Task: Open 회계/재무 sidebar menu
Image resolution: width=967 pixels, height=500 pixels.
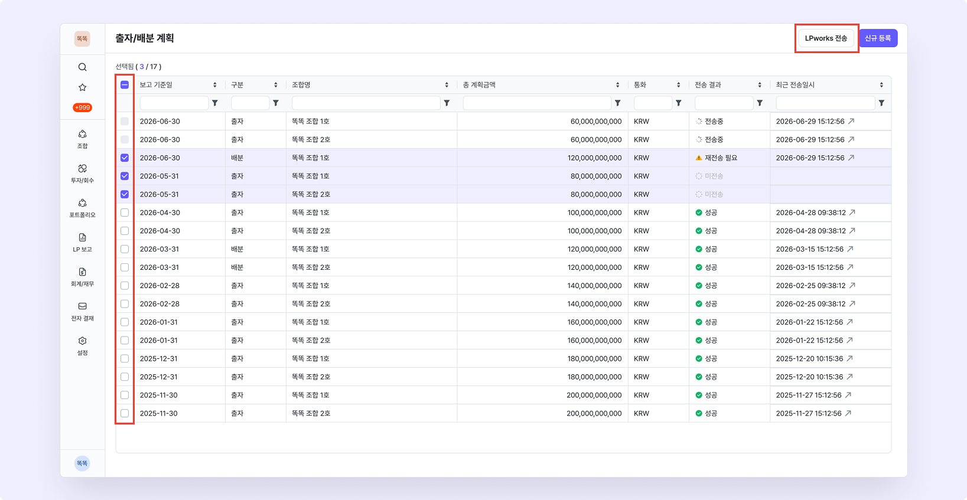Action: (x=82, y=277)
